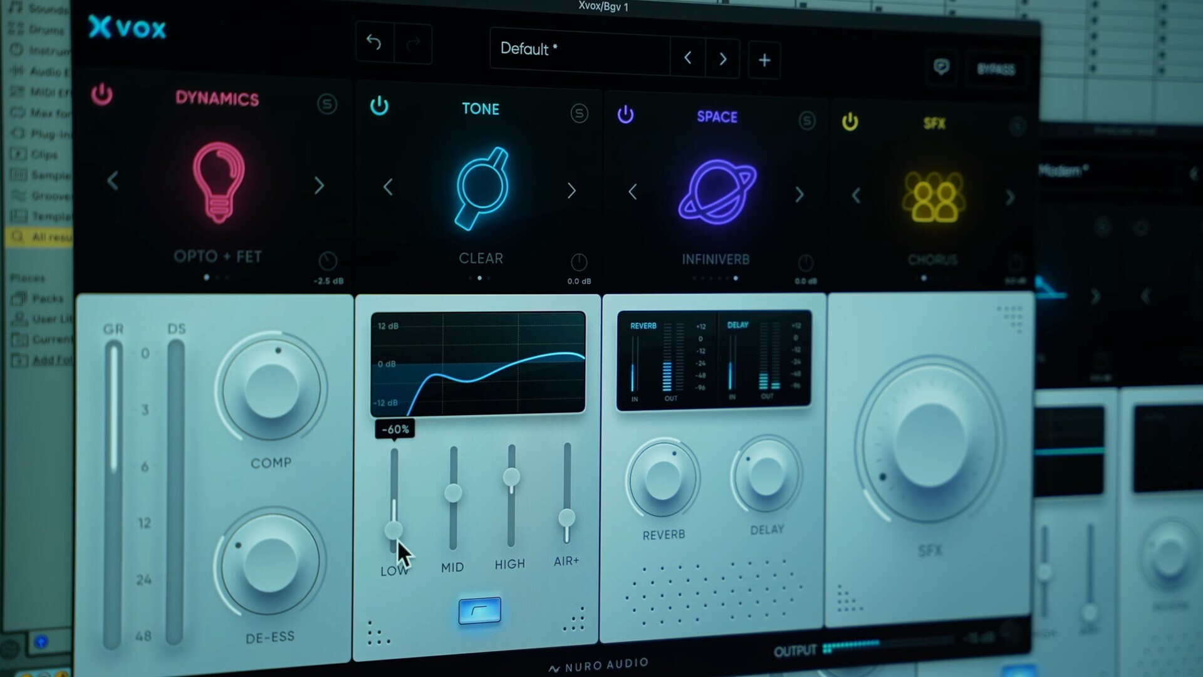
Task: Select previous Space mode with left chevron
Action: pyautogui.click(x=632, y=192)
